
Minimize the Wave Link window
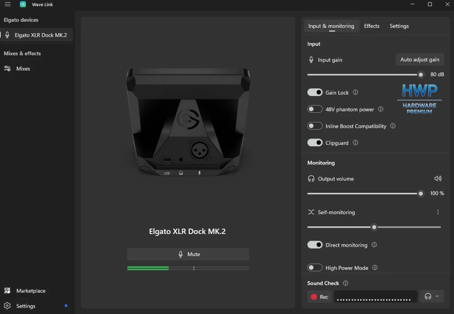[x=412, y=4]
